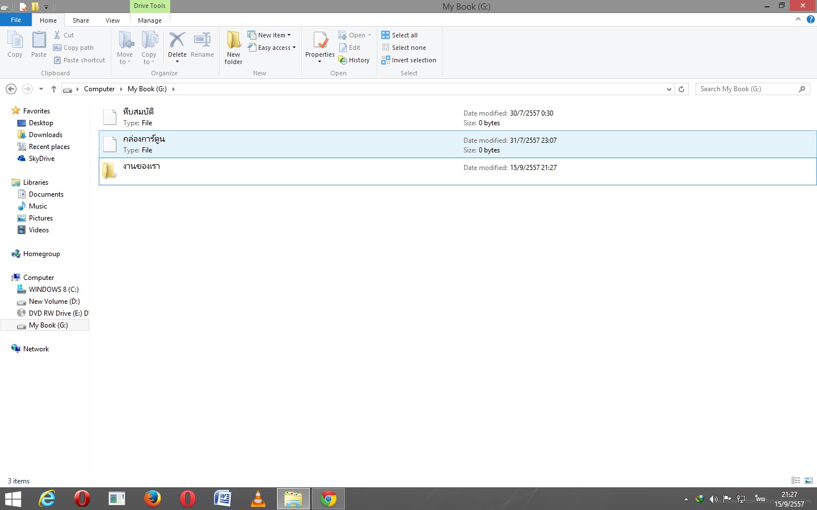Open the Manage tab under Drive Tools
817x510 pixels.
[150, 20]
